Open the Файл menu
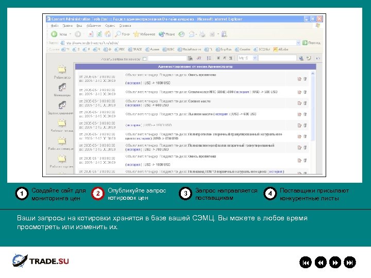This screenshot has width=371, height=278. pyautogui.click(x=55, y=26)
